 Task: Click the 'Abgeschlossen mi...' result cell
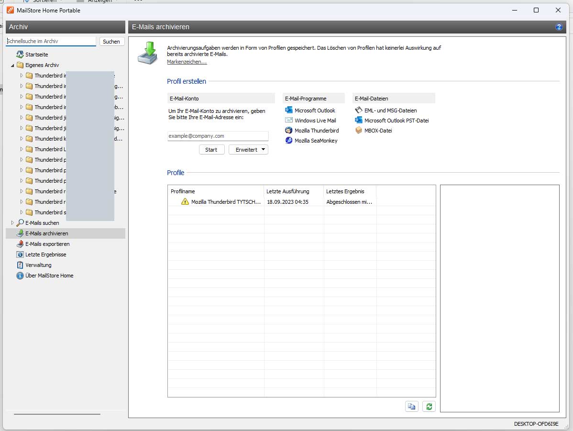349,202
